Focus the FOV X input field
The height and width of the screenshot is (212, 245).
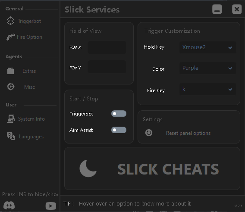click(107, 47)
